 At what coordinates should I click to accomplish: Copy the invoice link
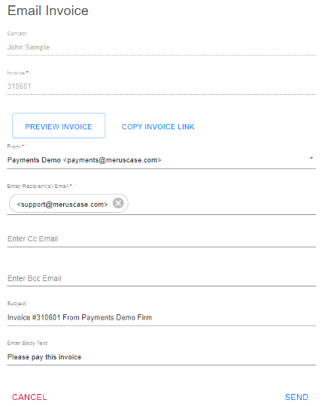(158, 126)
